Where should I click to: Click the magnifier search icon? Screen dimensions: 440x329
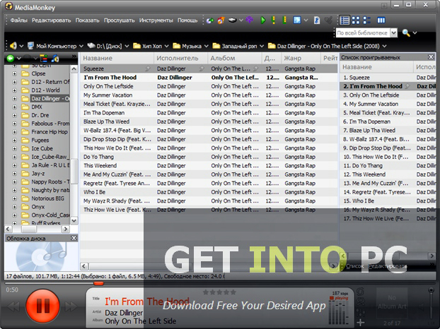click(x=406, y=32)
